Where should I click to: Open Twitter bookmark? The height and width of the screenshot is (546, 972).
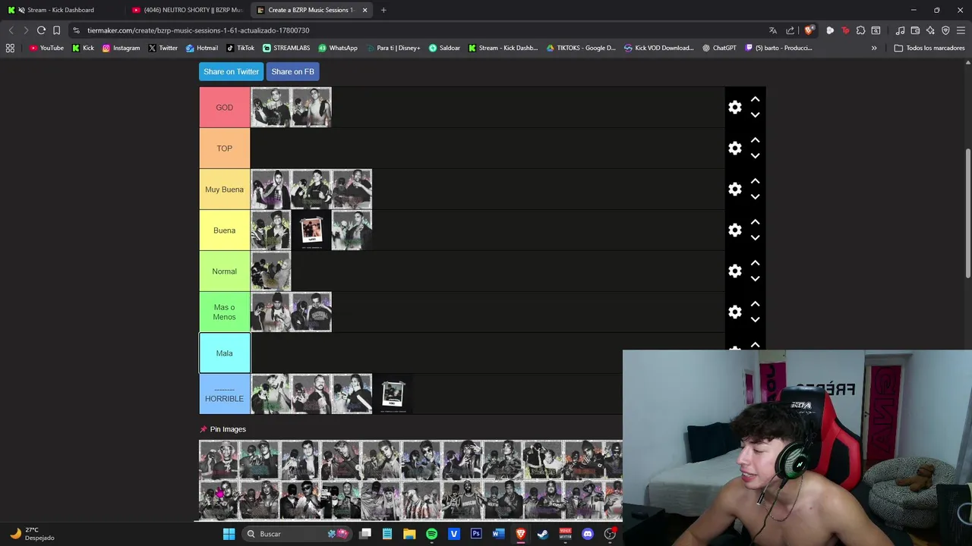tap(163, 48)
